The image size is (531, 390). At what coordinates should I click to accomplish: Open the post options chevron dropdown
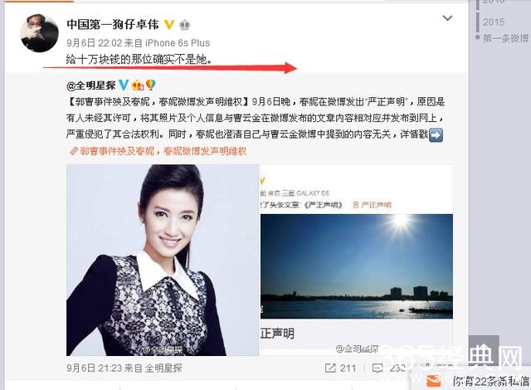click(x=447, y=18)
